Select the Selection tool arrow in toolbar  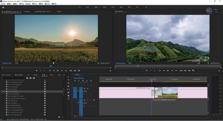(x=68, y=77)
